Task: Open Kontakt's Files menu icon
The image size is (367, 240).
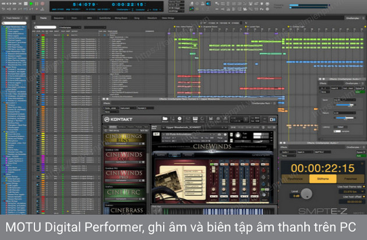Action: pyautogui.click(x=211, y=119)
